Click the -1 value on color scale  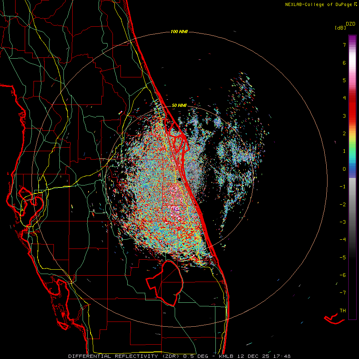(343, 187)
